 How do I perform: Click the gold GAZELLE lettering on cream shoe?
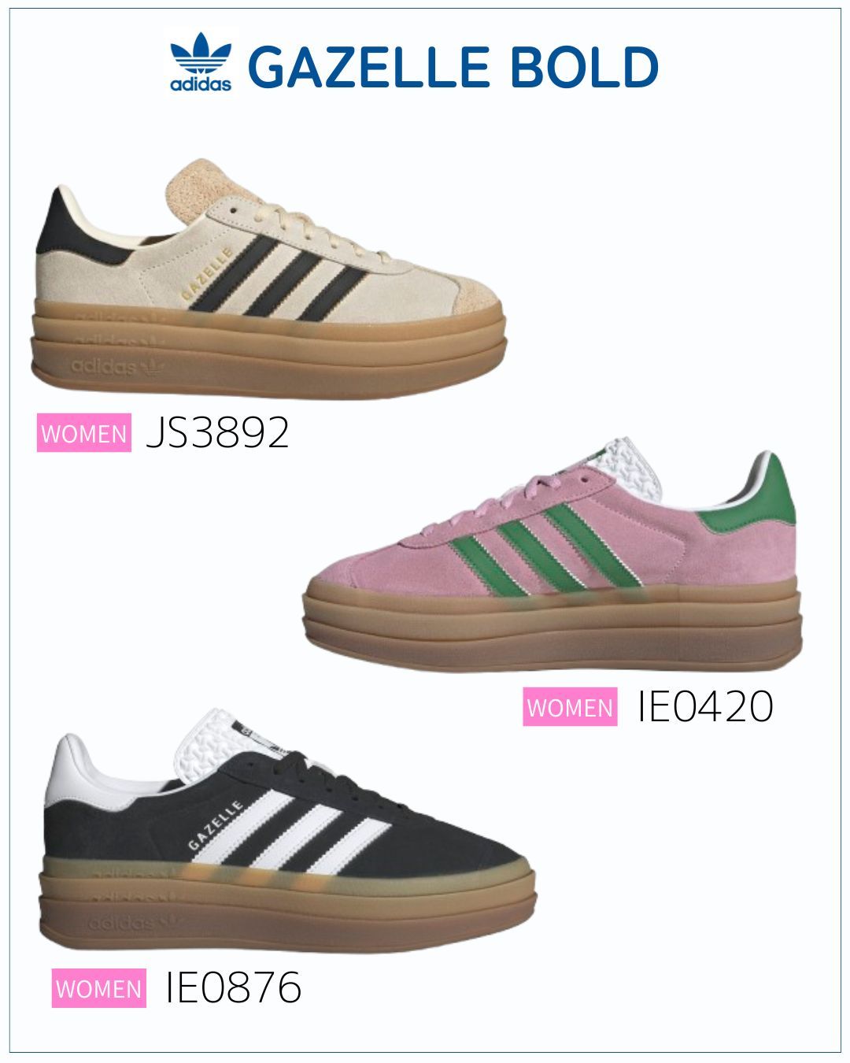[206, 274]
